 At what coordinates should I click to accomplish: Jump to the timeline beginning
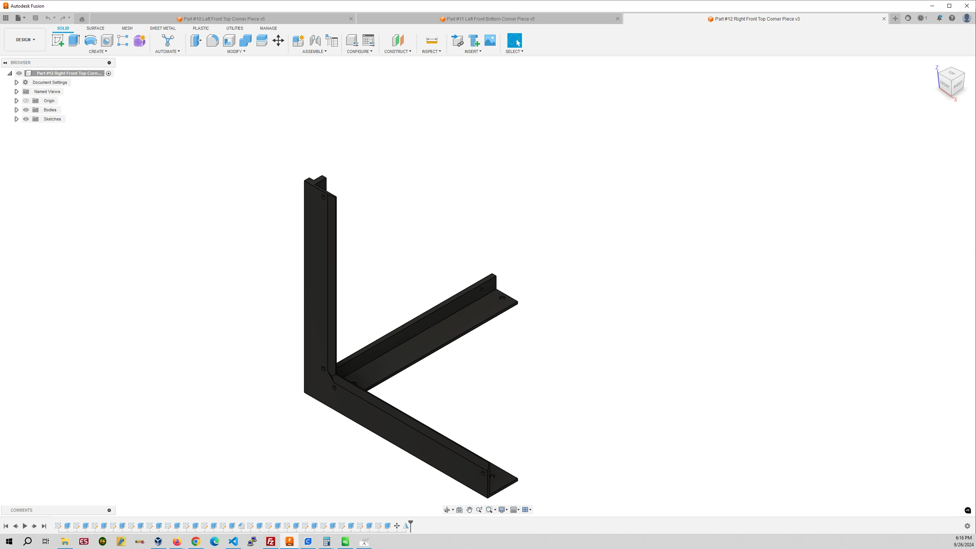coord(6,526)
